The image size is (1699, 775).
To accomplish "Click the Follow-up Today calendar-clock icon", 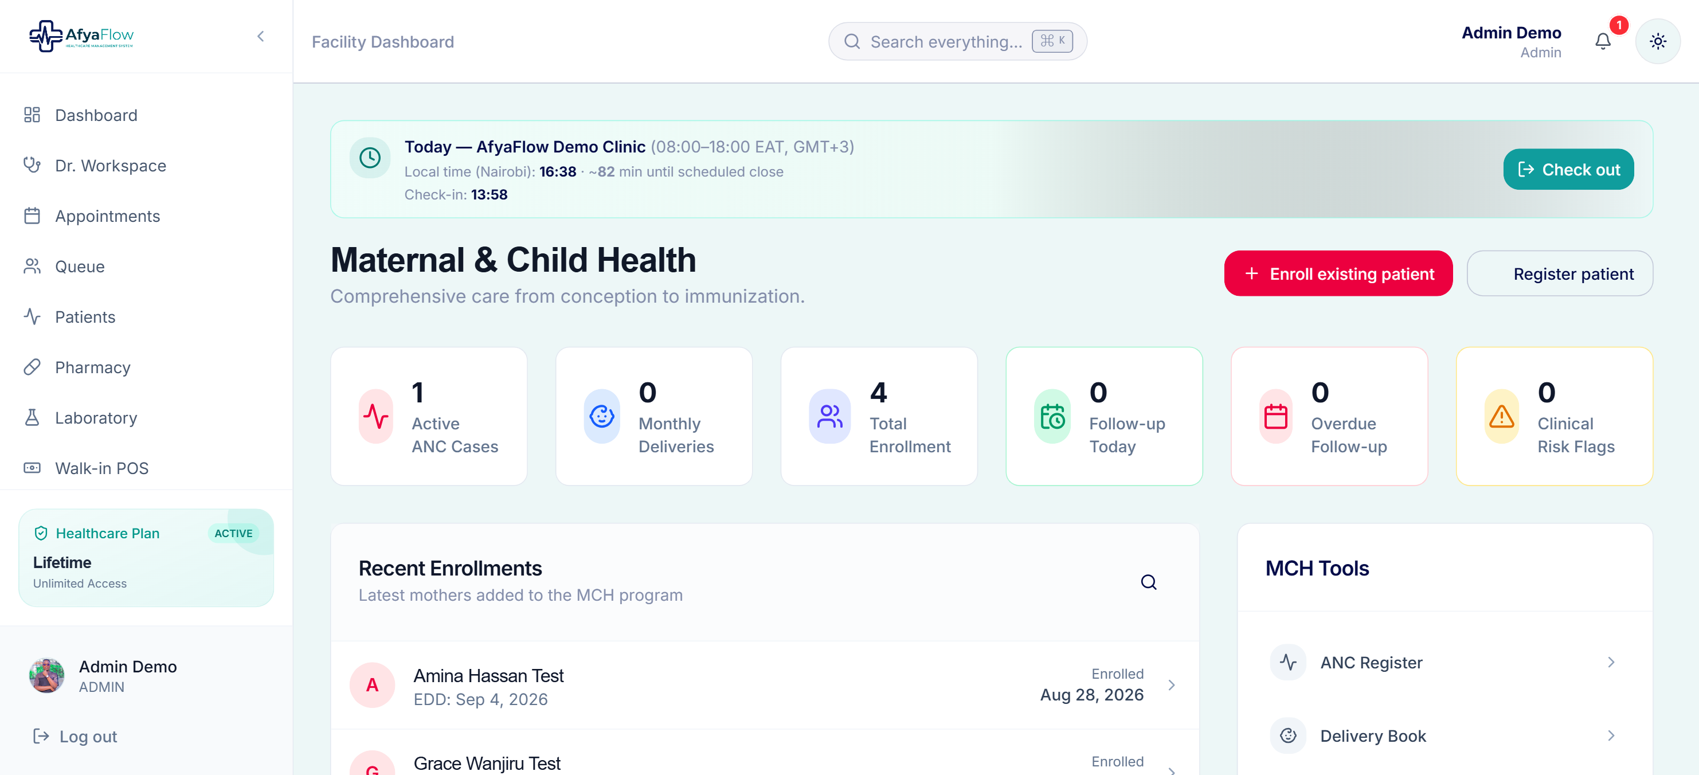I will click(1052, 416).
